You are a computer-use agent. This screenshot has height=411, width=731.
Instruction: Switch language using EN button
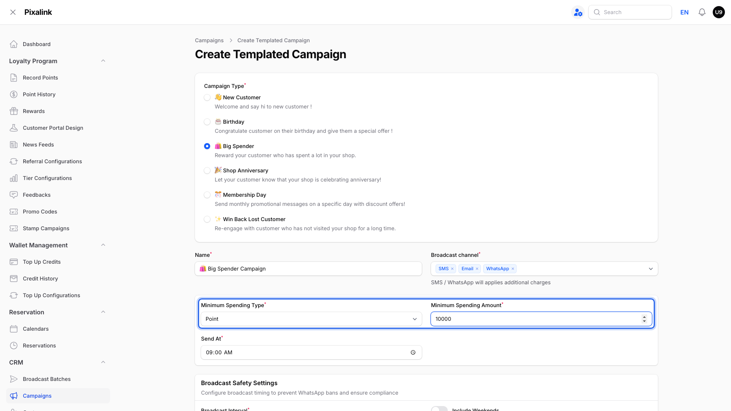pos(684,12)
